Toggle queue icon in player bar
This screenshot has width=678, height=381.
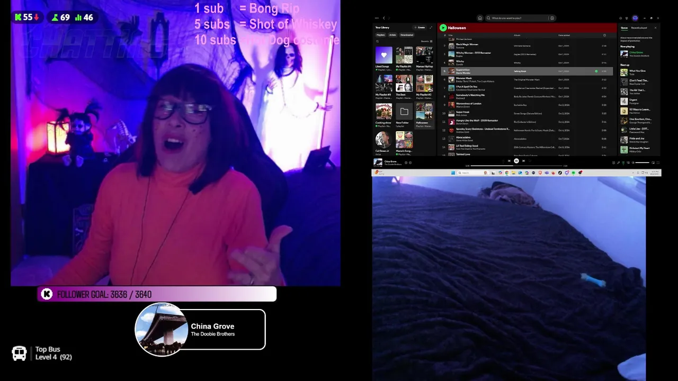[623, 162]
